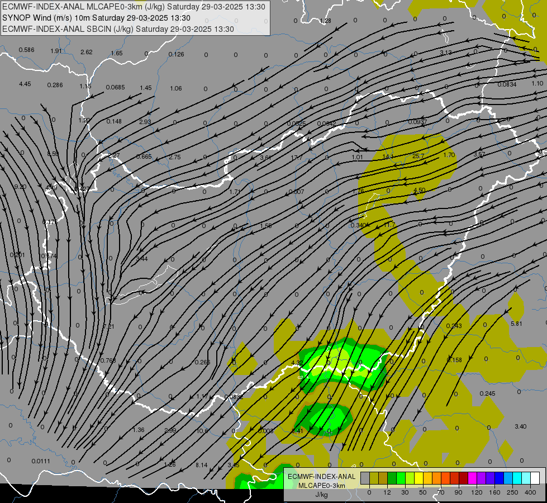Screen dimensions: 547x503
Task: Click the map value 8.41
Action: [x=298, y=431]
